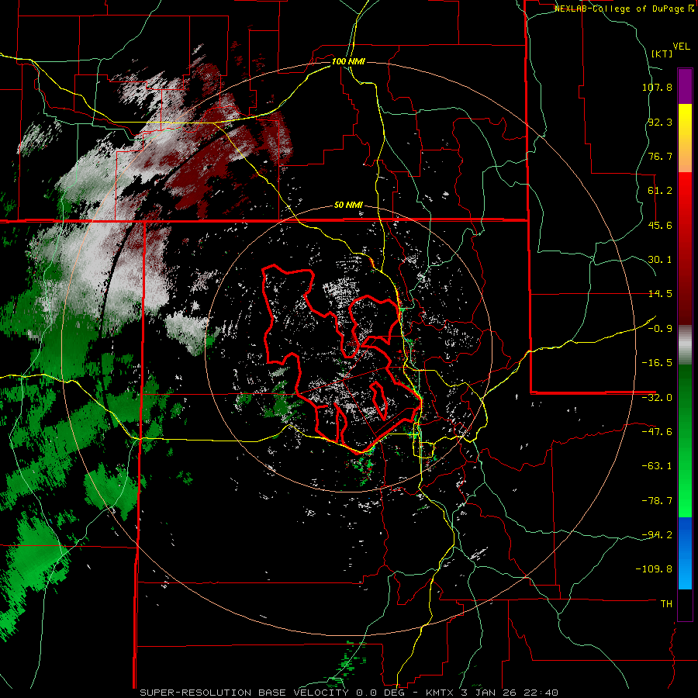Click the 45.6 velocity scale value

pyautogui.click(x=660, y=225)
